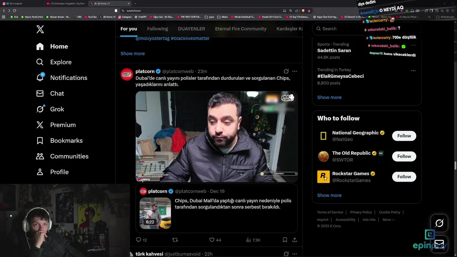Open Home in the X sidebar
The height and width of the screenshot is (257, 457).
[x=52, y=46]
